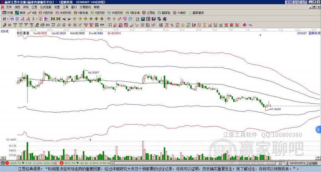This screenshot has height=172, width=321.
Task: Open the calendar icon in the toolbar
Action: click(x=137, y=19)
